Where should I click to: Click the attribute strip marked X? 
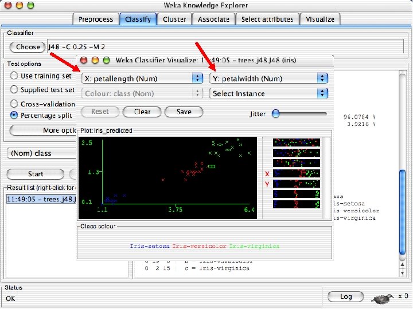click(x=297, y=173)
